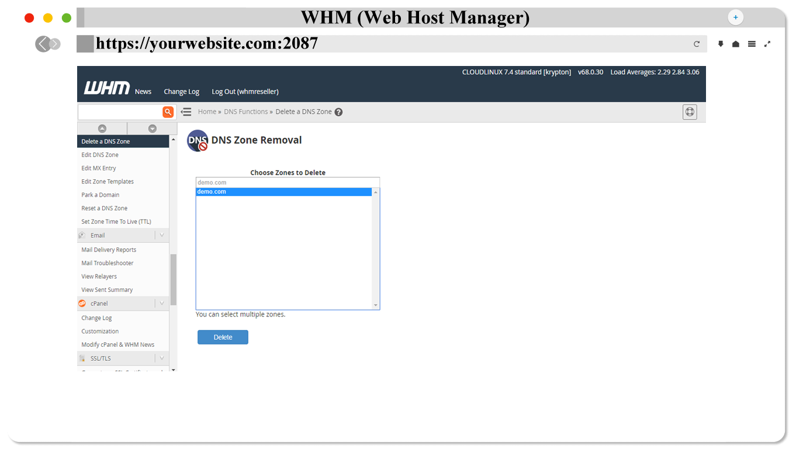The width and height of the screenshot is (796, 449).
Task: Click the orange search magnifier icon
Action: (168, 112)
